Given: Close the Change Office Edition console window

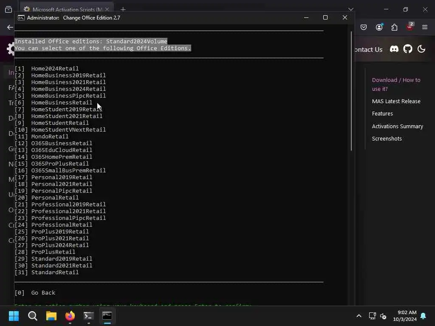Looking at the screenshot, I should 345,18.
